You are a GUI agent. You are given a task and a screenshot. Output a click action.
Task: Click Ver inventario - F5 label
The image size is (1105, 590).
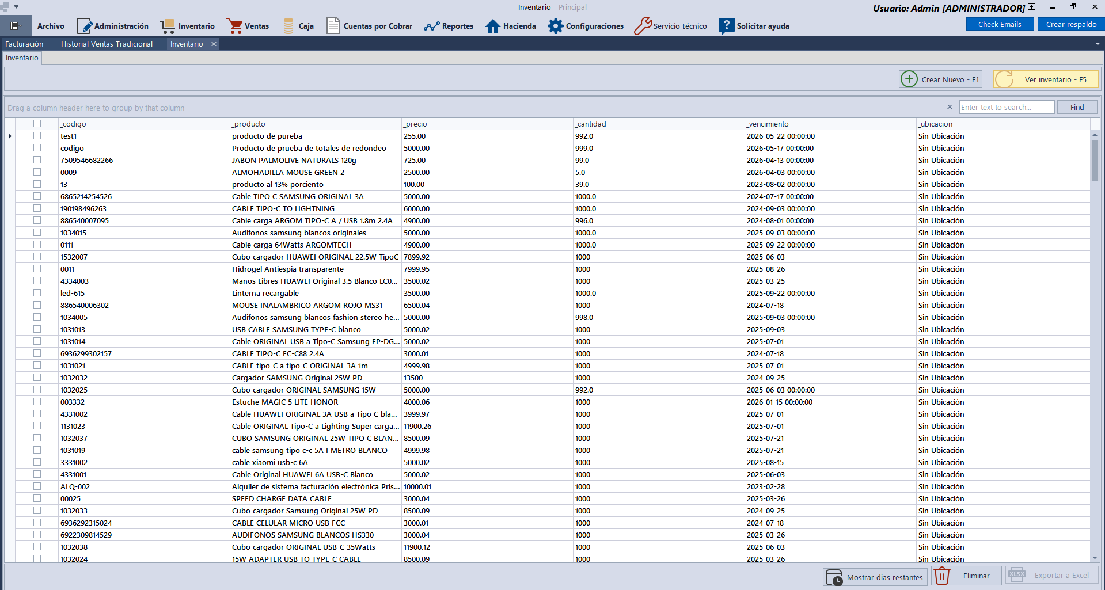tap(1055, 79)
